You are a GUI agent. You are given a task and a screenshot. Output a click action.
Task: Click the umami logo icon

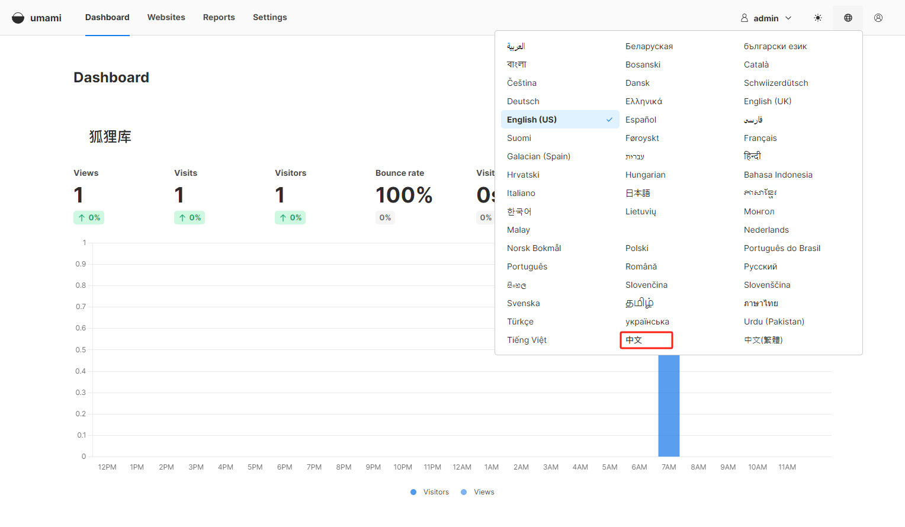point(18,18)
